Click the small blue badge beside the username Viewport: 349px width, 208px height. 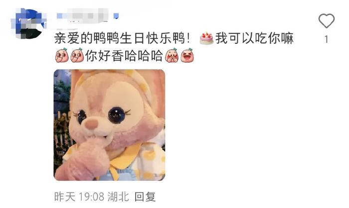click(x=116, y=16)
